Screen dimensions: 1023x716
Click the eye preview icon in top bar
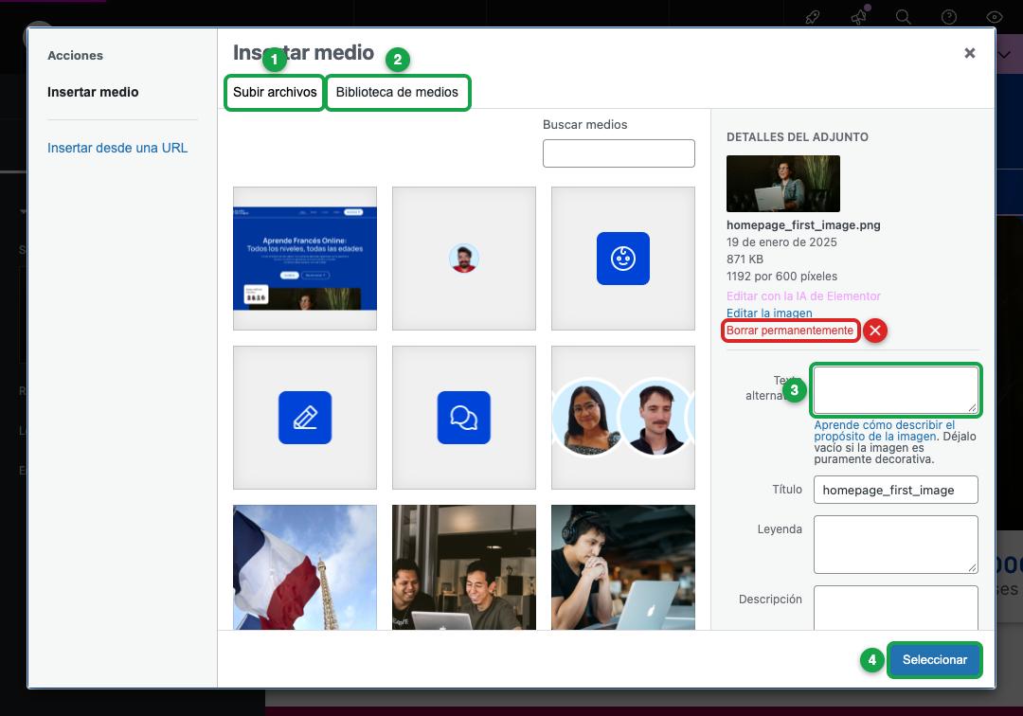click(994, 17)
